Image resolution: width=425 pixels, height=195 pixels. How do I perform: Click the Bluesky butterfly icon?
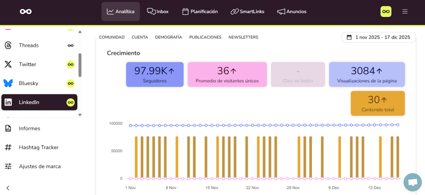[8, 83]
